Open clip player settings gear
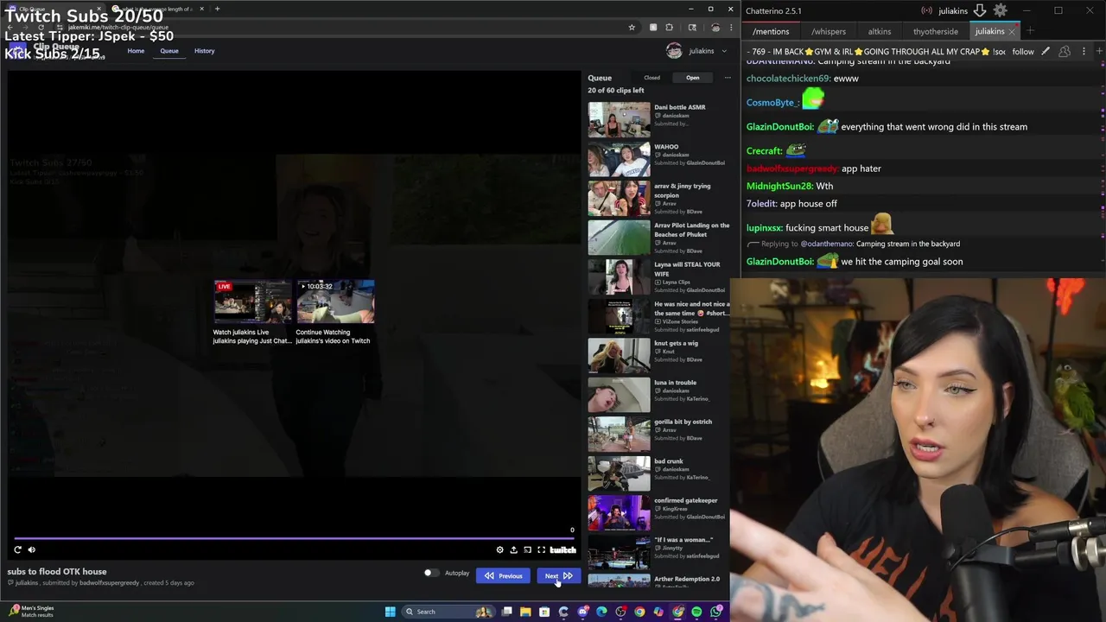Viewport: 1106px width, 622px height. pyautogui.click(x=499, y=549)
